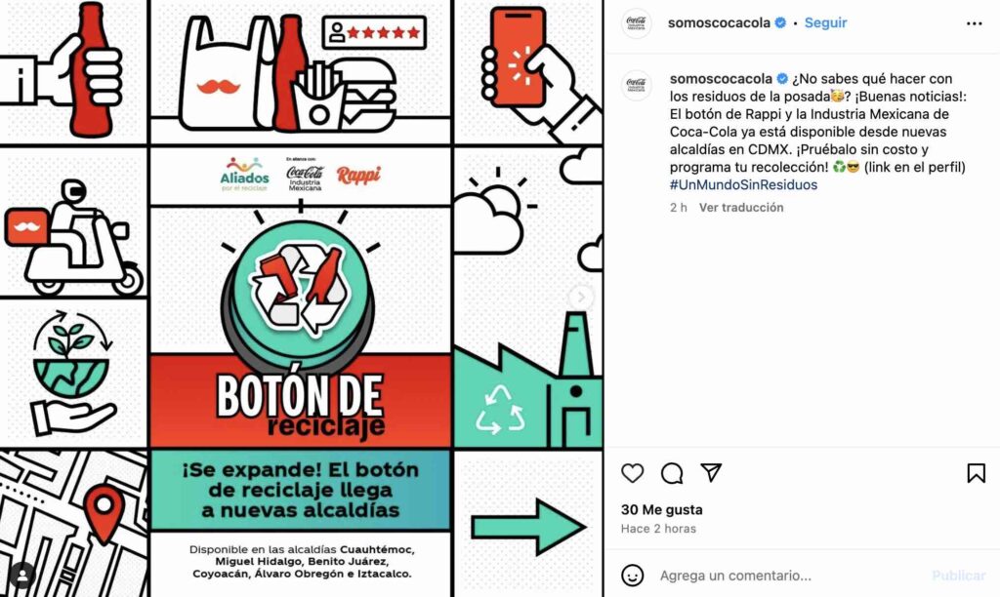The height and width of the screenshot is (597, 1000).
Task: Share post with paper plane icon
Action: pos(711,472)
